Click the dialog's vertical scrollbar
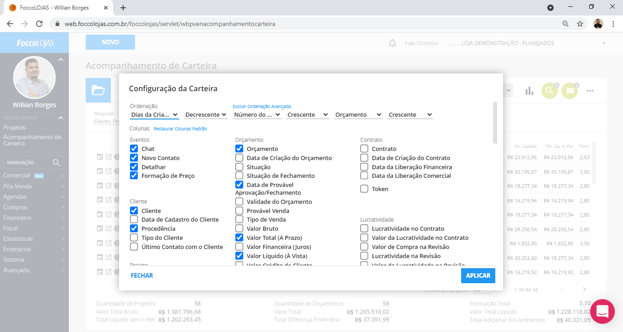Screen dimensions: 623x332 (495, 122)
